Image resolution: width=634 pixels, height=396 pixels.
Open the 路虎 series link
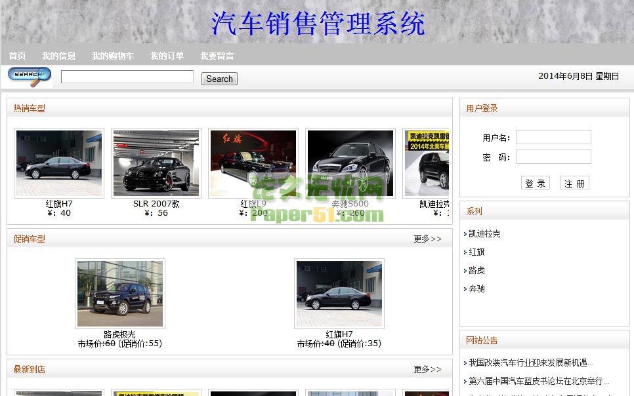(476, 270)
